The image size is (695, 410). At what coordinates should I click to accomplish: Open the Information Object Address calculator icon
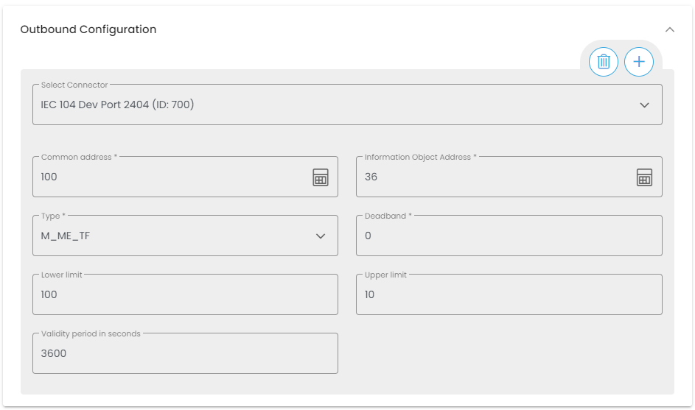click(645, 177)
